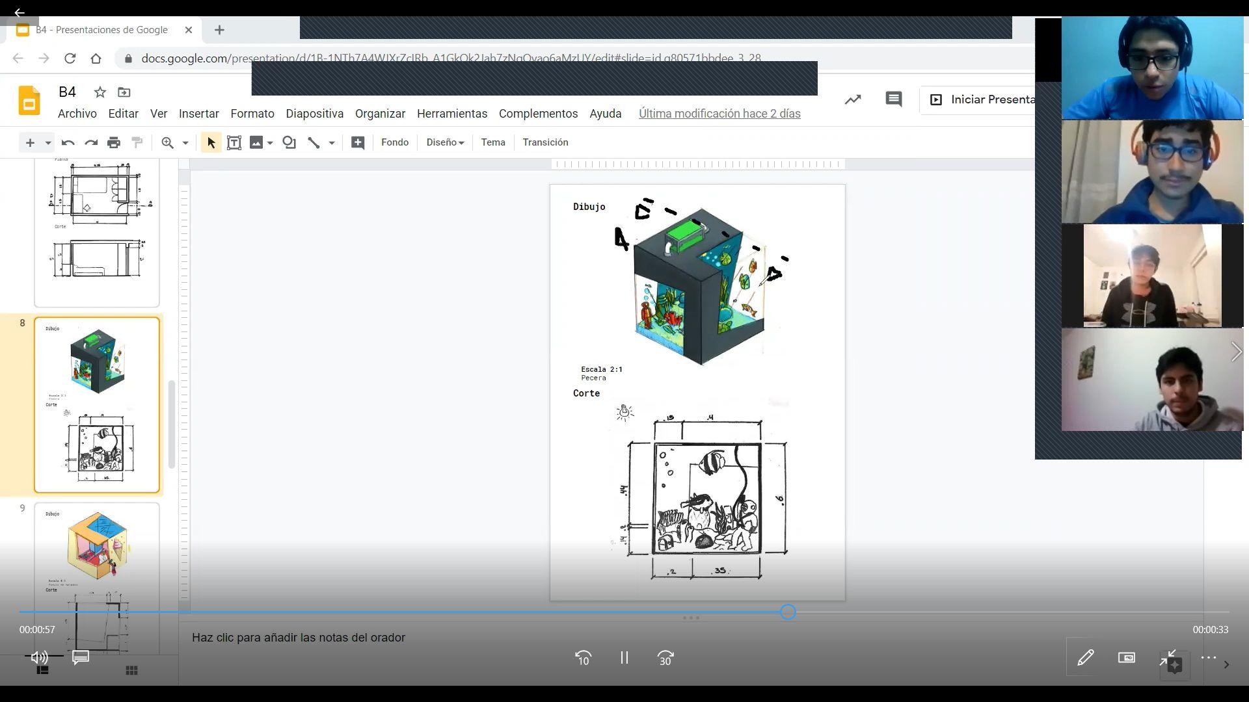The height and width of the screenshot is (702, 1249).
Task: Click the B4 presentation title
Action: [x=67, y=92]
